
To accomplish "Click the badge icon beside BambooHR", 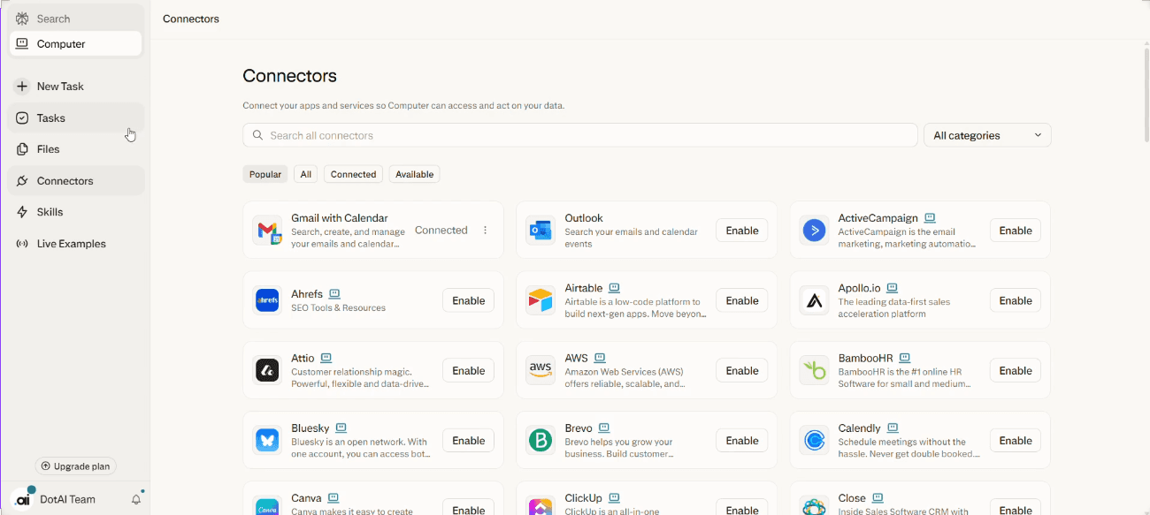I will pos(905,358).
